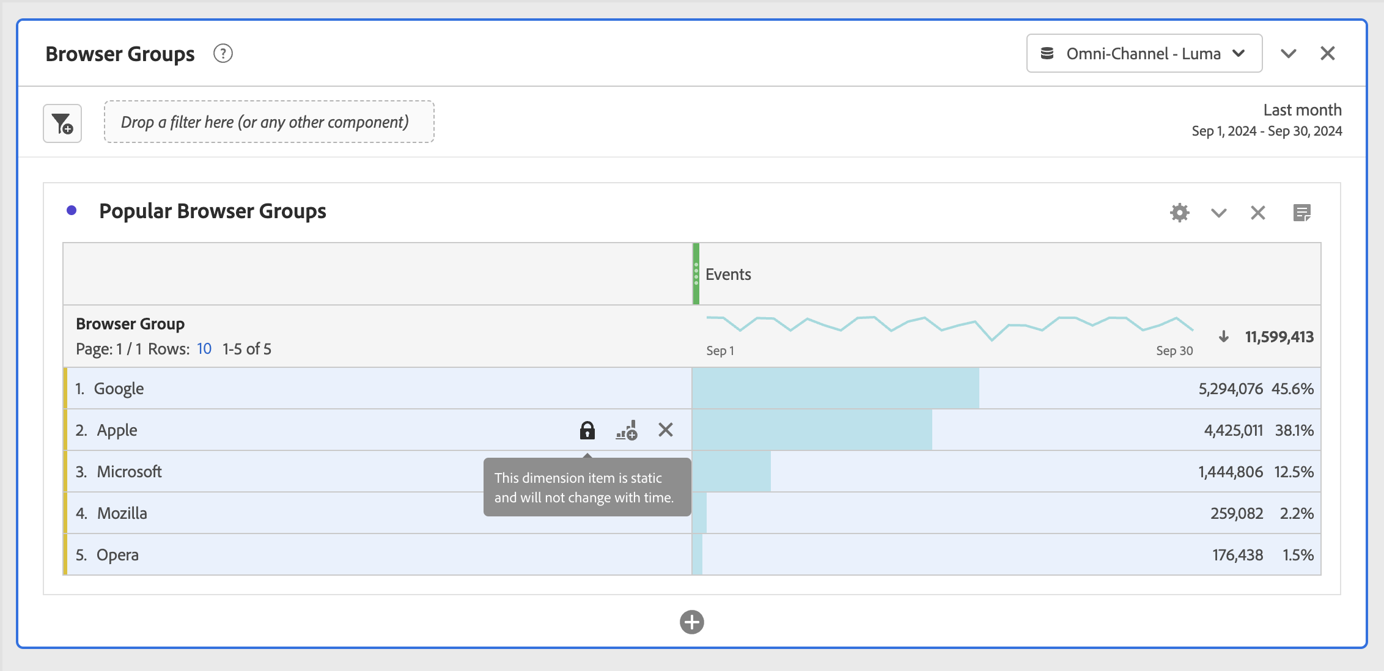Collapse the Browser Groups panel chevron
1384x671 pixels.
click(1288, 54)
